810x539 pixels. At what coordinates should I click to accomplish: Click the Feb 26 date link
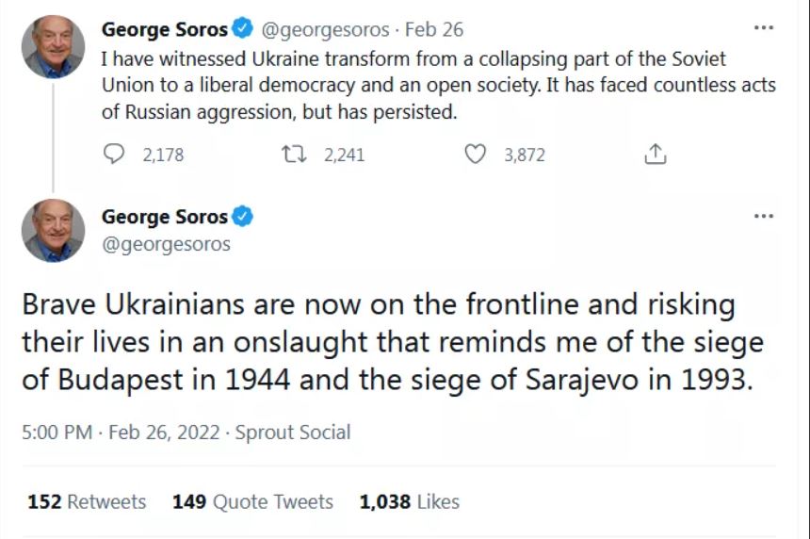[x=434, y=29]
